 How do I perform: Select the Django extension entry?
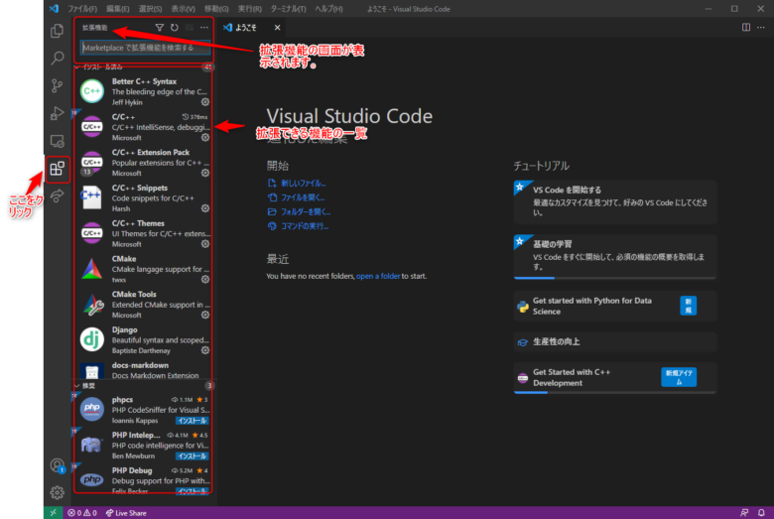click(x=144, y=339)
